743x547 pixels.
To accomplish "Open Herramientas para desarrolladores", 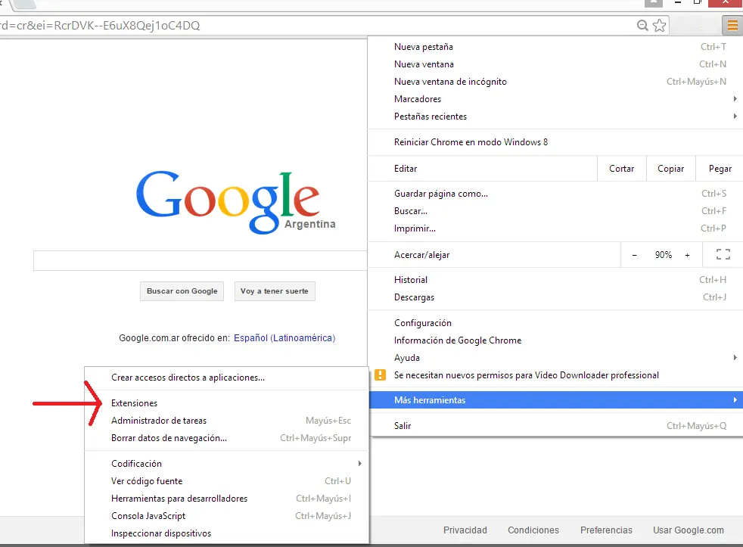I will 226,499.
